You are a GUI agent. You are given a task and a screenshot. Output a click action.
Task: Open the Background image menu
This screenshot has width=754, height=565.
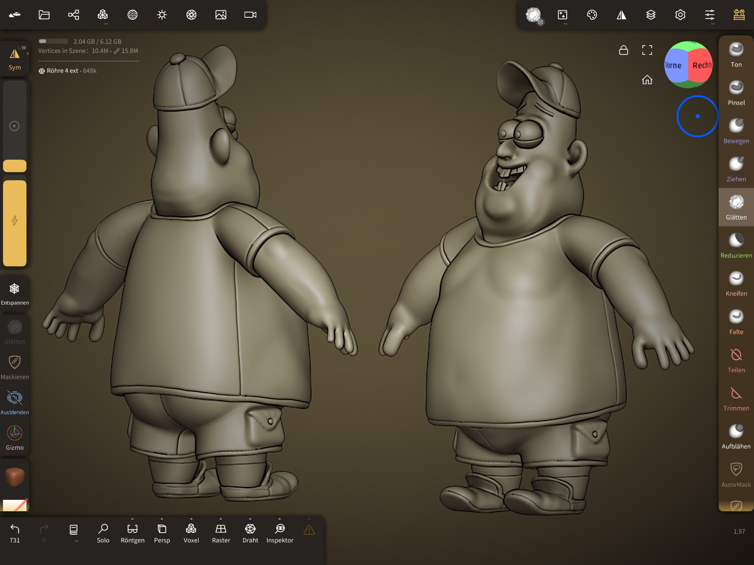(221, 15)
